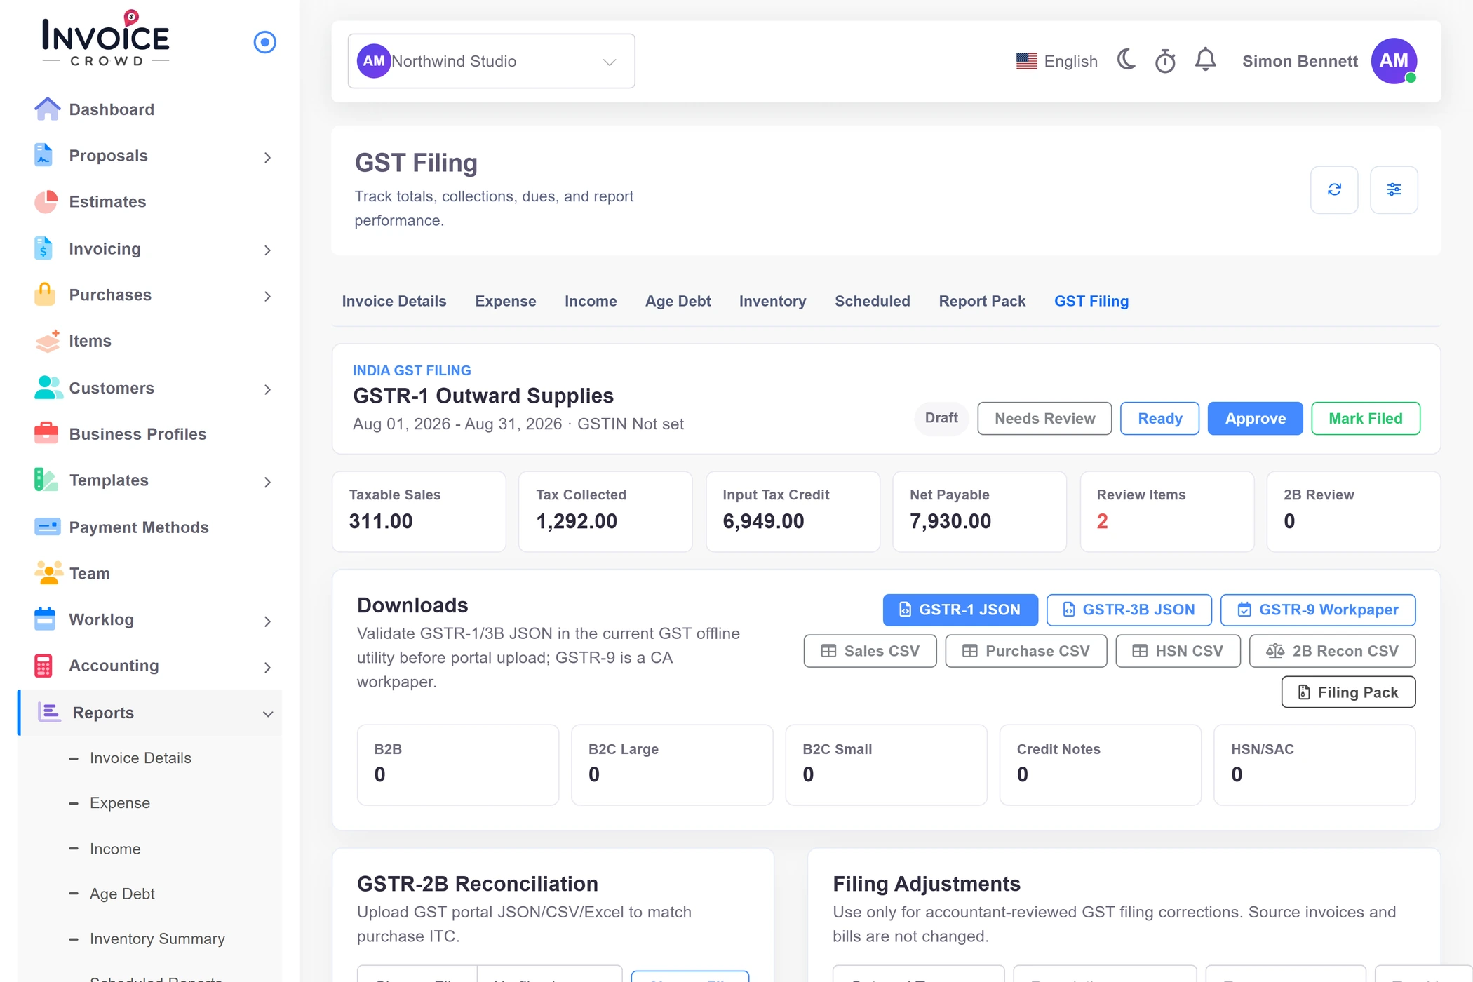Open Expense in Reports submenu
The width and height of the screenshot is (1473, 982).
pyautogui.click(x=120, y=802)
